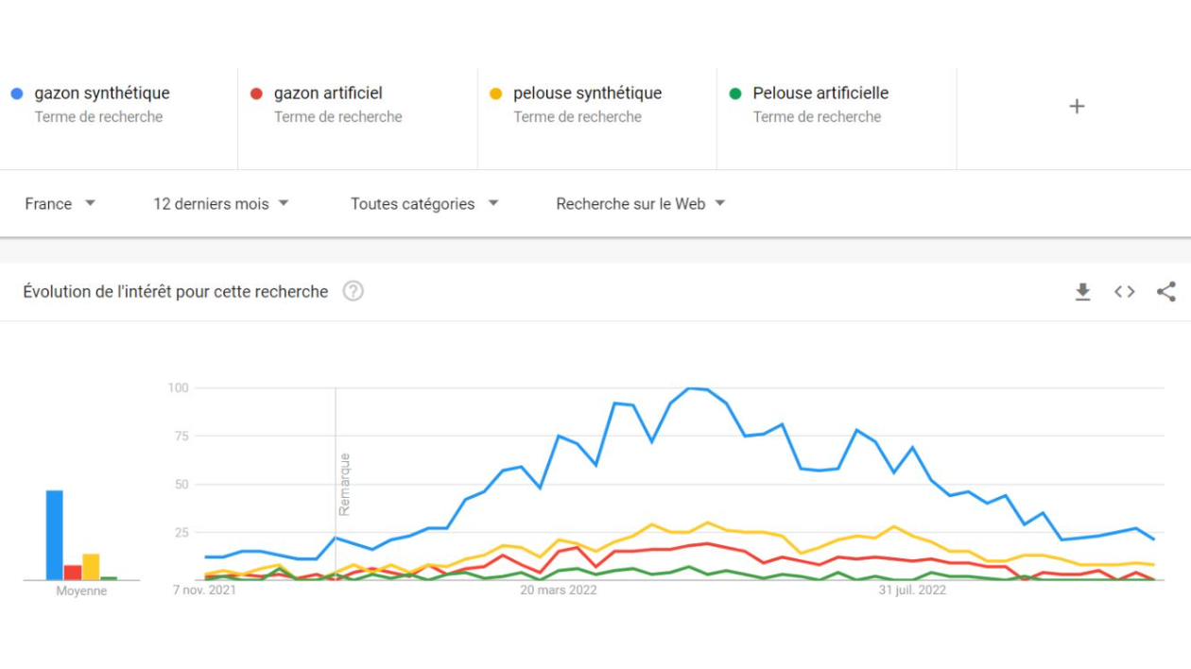Click the 20 mars 2022 axis label
The width and height of the screenshot is (1191, 669).
(x=559, y=591)
